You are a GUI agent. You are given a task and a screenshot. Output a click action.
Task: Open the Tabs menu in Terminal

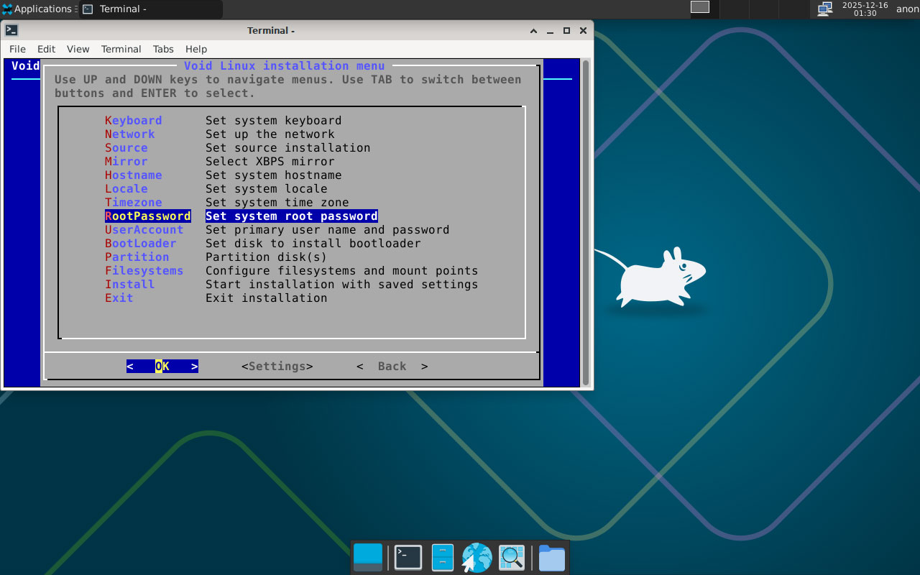[x=163, y=49]
